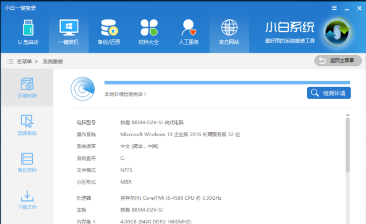Click the MBR value
The height and width of the screenshot is (224, 366).
tap(126, 182)
